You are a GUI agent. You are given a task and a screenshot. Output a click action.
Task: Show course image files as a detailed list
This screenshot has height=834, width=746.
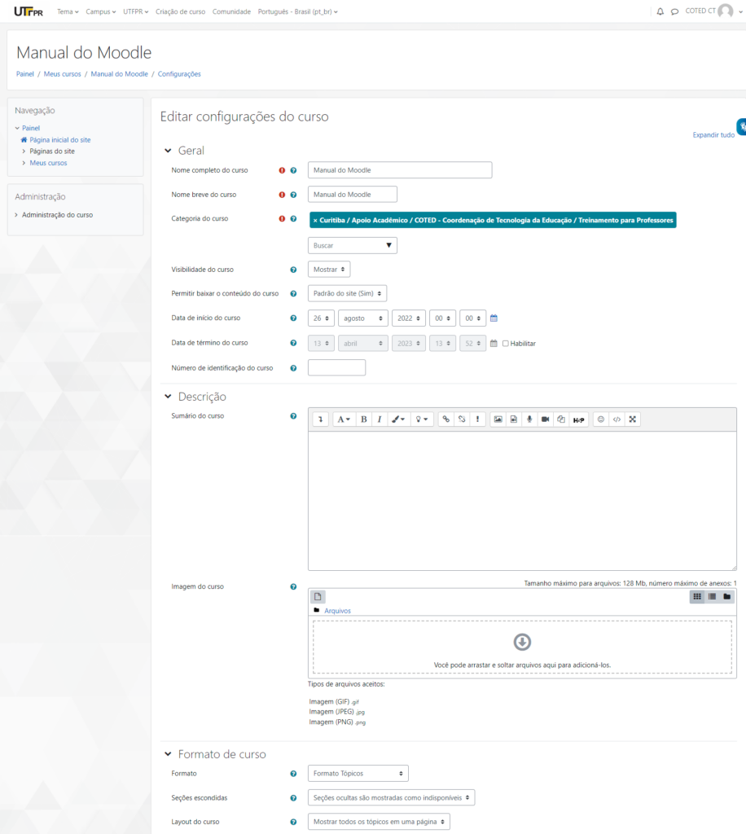point(712,597)
